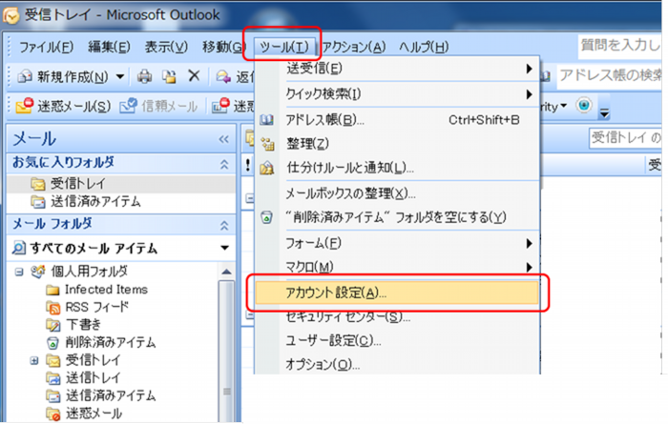668x424 pixels.
Task: Click the Outlook icon in the title bar
Action: [x=10, y=15]
